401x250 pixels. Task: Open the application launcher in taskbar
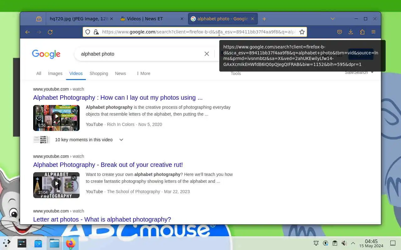7,242
